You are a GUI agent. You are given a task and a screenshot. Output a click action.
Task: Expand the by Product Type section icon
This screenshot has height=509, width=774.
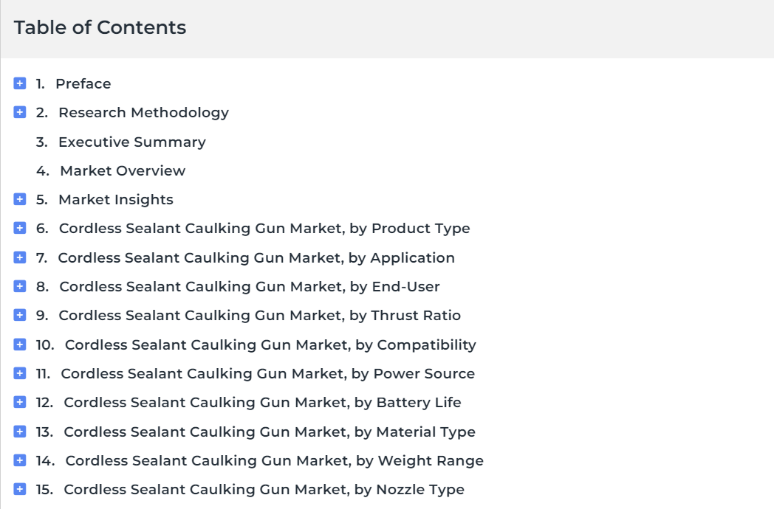click(20, 228)
